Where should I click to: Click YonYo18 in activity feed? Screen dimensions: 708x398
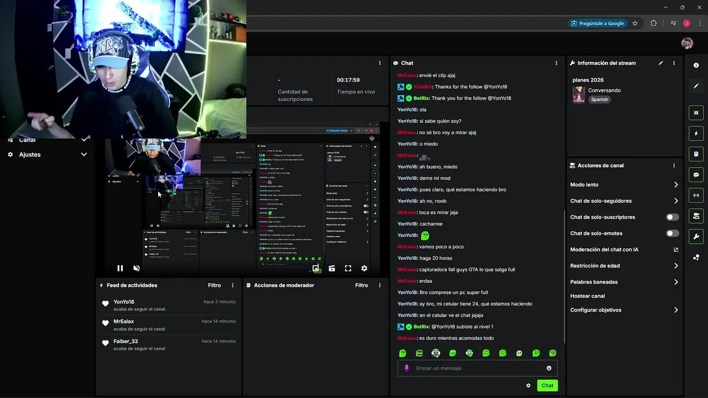[124, 302]
